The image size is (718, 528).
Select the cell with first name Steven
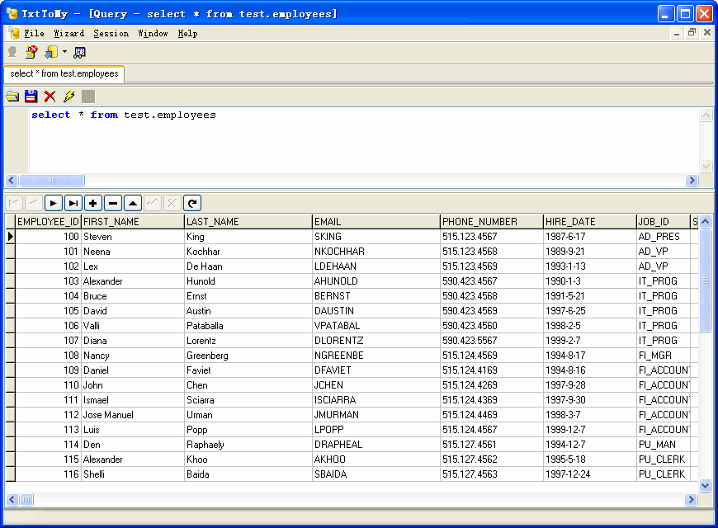[x=133, y=237]
